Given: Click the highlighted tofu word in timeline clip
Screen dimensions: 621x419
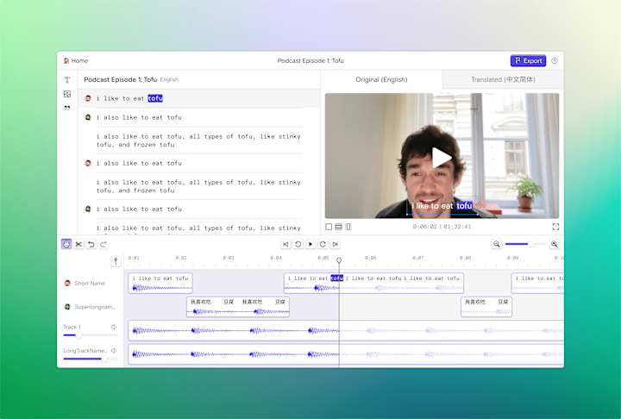Looking at the screenshot, I should pos(336,278).
